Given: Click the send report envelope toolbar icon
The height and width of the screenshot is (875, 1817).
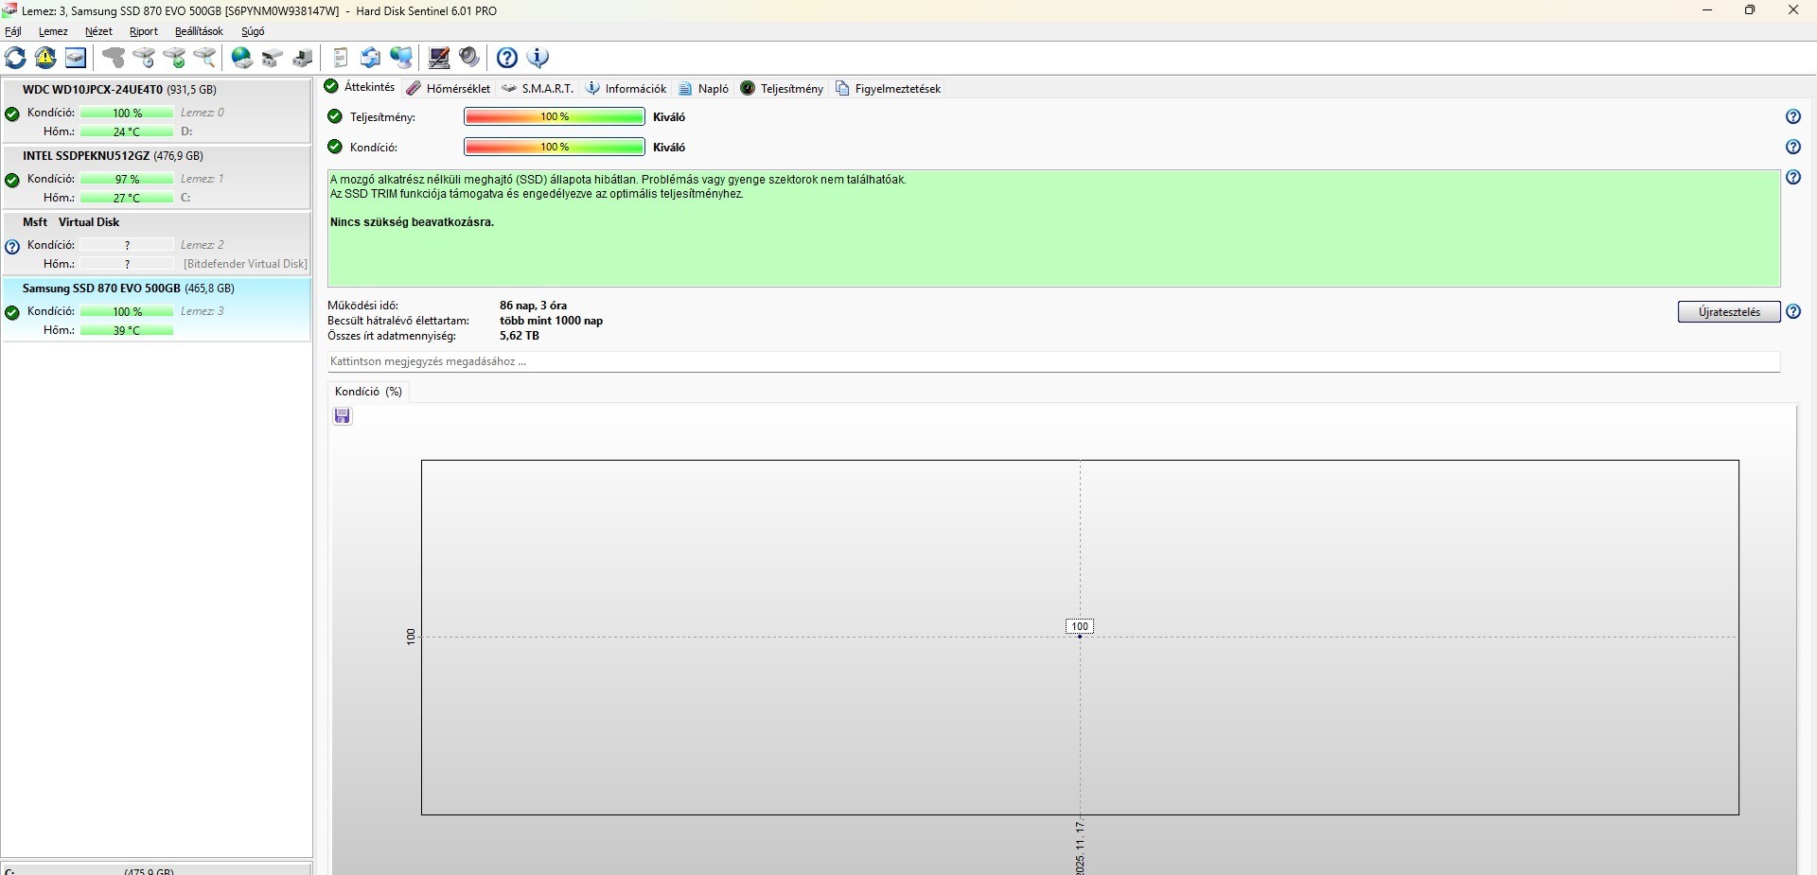Looking at the screenshot, I should pyautogui.click(x=371, y=58).
